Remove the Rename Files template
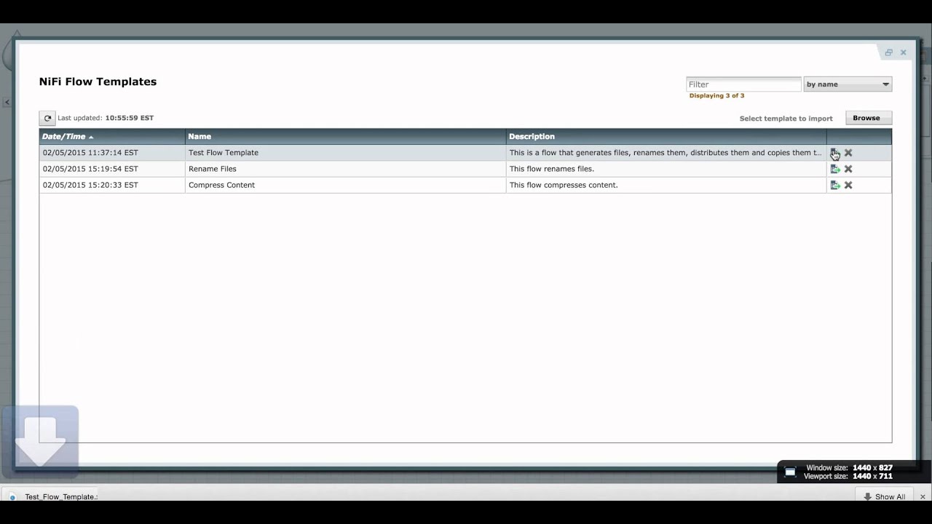This screenshot has height=524, width=932. pos(848,169)
